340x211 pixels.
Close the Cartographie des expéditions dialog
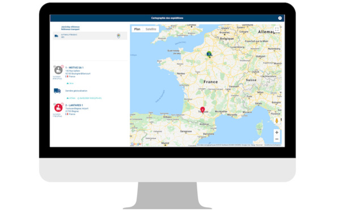[x=280, y=18]
